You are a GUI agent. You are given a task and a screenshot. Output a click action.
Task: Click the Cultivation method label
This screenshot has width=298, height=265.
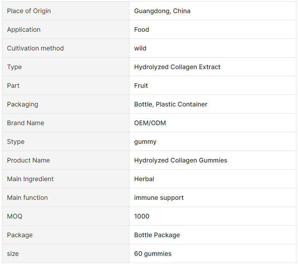(35, 48)
